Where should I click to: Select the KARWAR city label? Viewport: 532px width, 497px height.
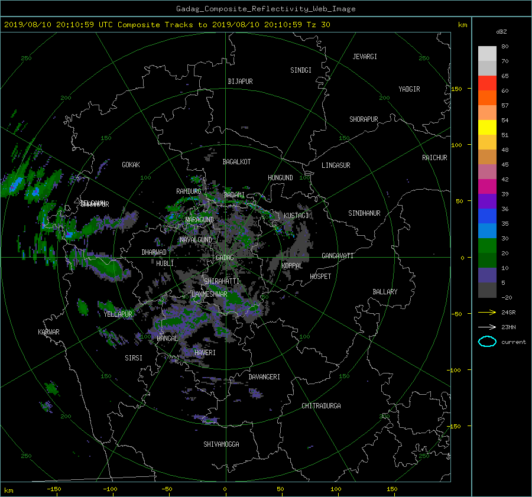[48, 332]
